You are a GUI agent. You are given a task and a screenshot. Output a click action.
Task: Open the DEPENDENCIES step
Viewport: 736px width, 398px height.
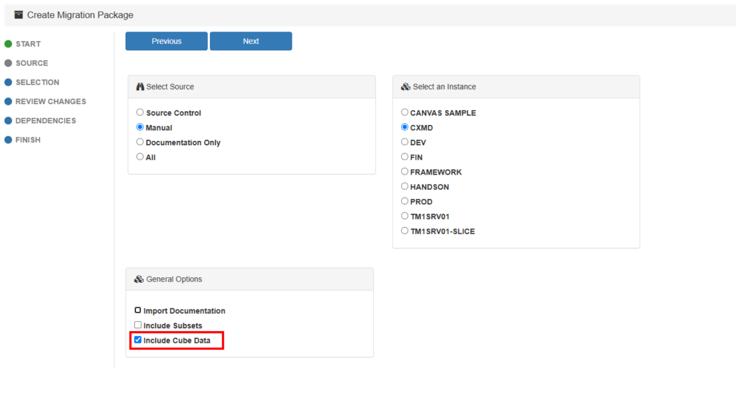pyautogui.click(x=45, y=121)
